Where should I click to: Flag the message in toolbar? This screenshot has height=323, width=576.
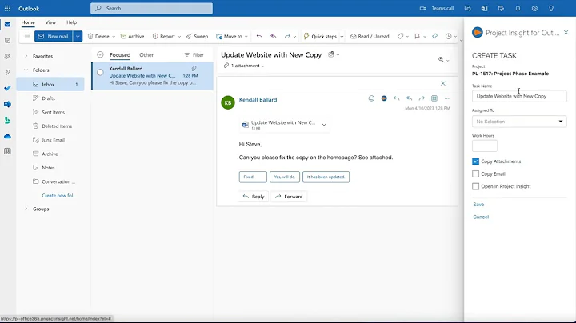coord(417,36)
